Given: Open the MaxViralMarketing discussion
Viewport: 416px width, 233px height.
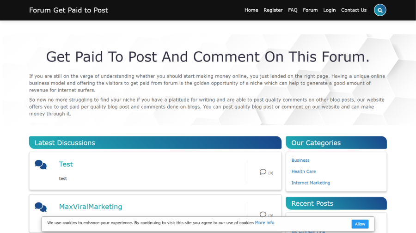Looking at the screenshot, I should click(91, 207).
